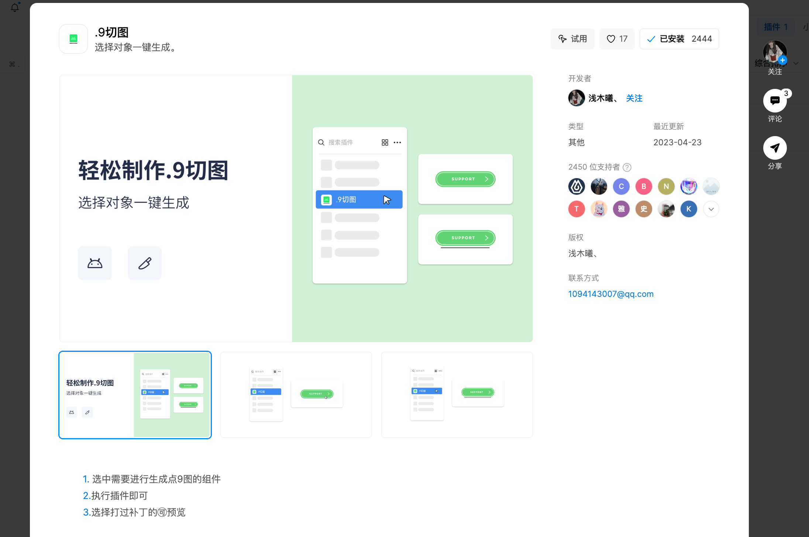Screen dimensions: 809x537
Task: Click the developer avatar next to 浅木曦
Action: click(576, 98)
